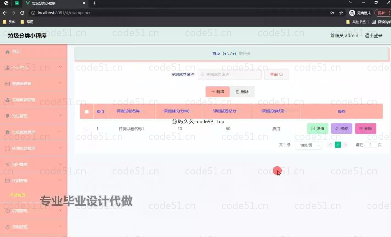Screen dimensions: 391x237
Task: Open 详情 for 评测试卷名称1
Action: 317,129
